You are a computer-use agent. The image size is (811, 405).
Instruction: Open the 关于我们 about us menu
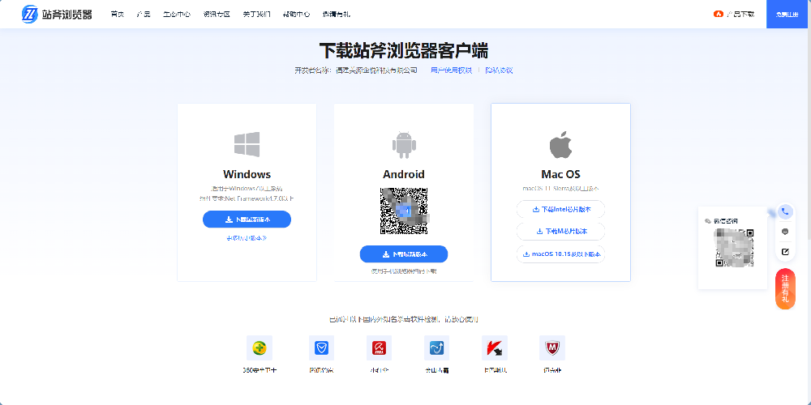(x=256, y=14)
